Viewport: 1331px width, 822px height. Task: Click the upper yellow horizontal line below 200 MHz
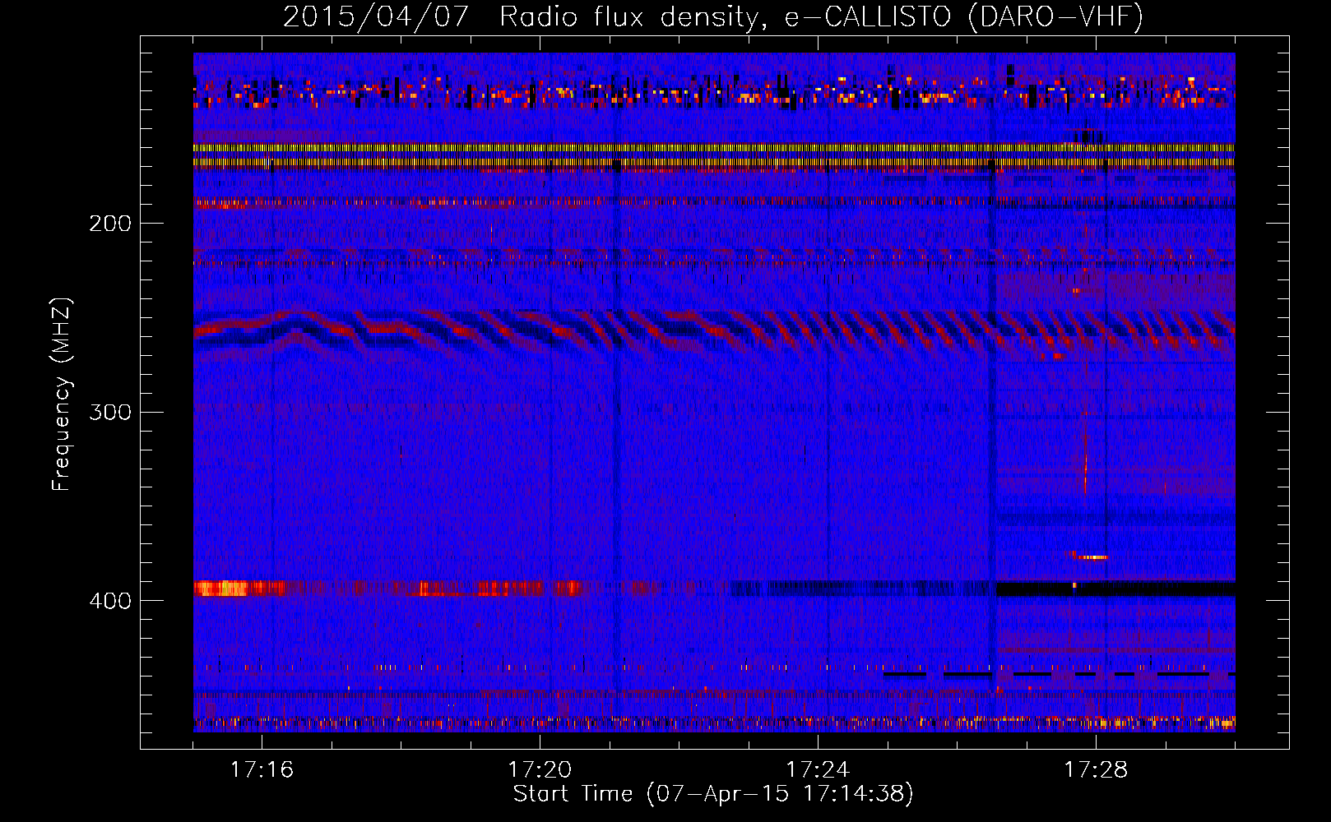pos(707,148)
